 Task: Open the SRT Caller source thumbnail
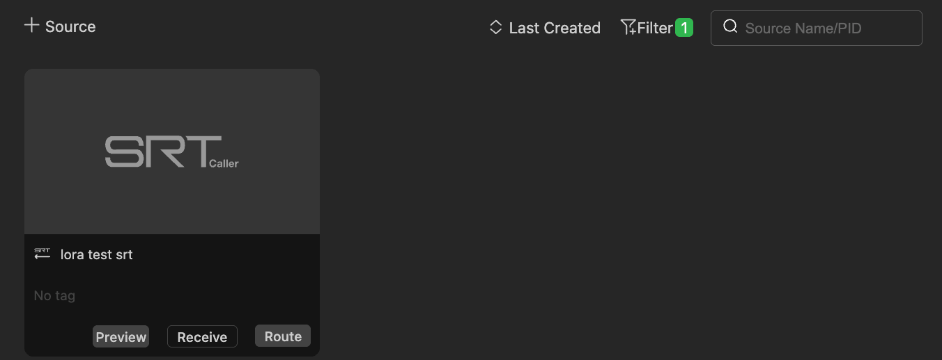172,152
